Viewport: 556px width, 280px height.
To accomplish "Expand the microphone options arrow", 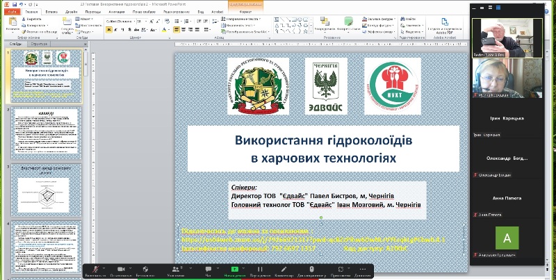I will point(103,269).
